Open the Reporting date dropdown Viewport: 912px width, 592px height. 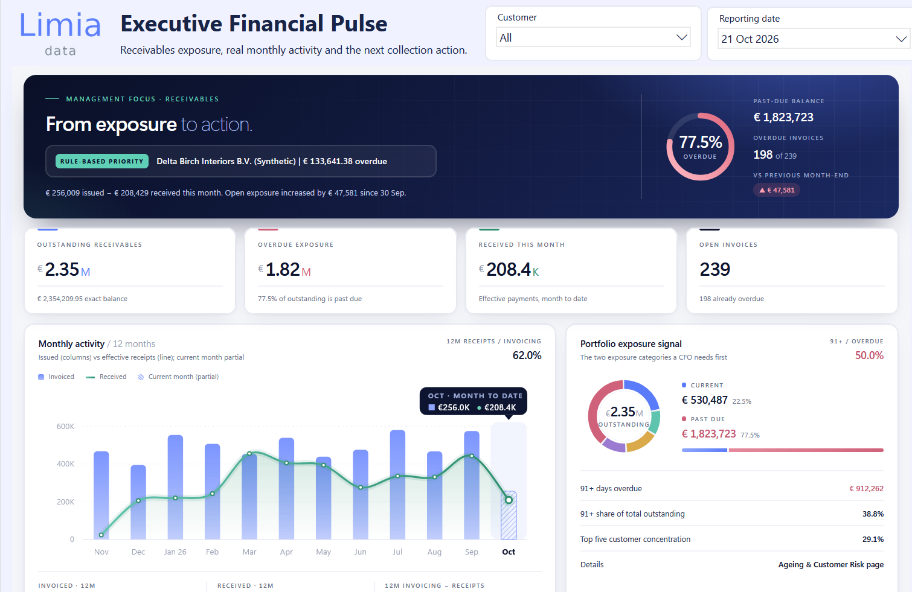click(814, 39)
